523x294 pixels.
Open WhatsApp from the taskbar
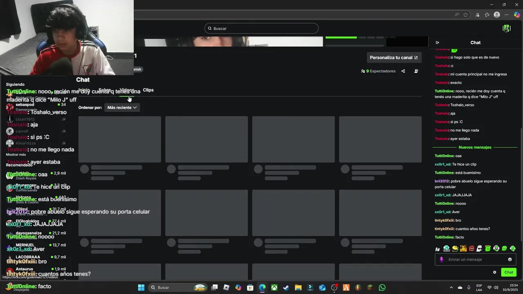click(382, 287)
